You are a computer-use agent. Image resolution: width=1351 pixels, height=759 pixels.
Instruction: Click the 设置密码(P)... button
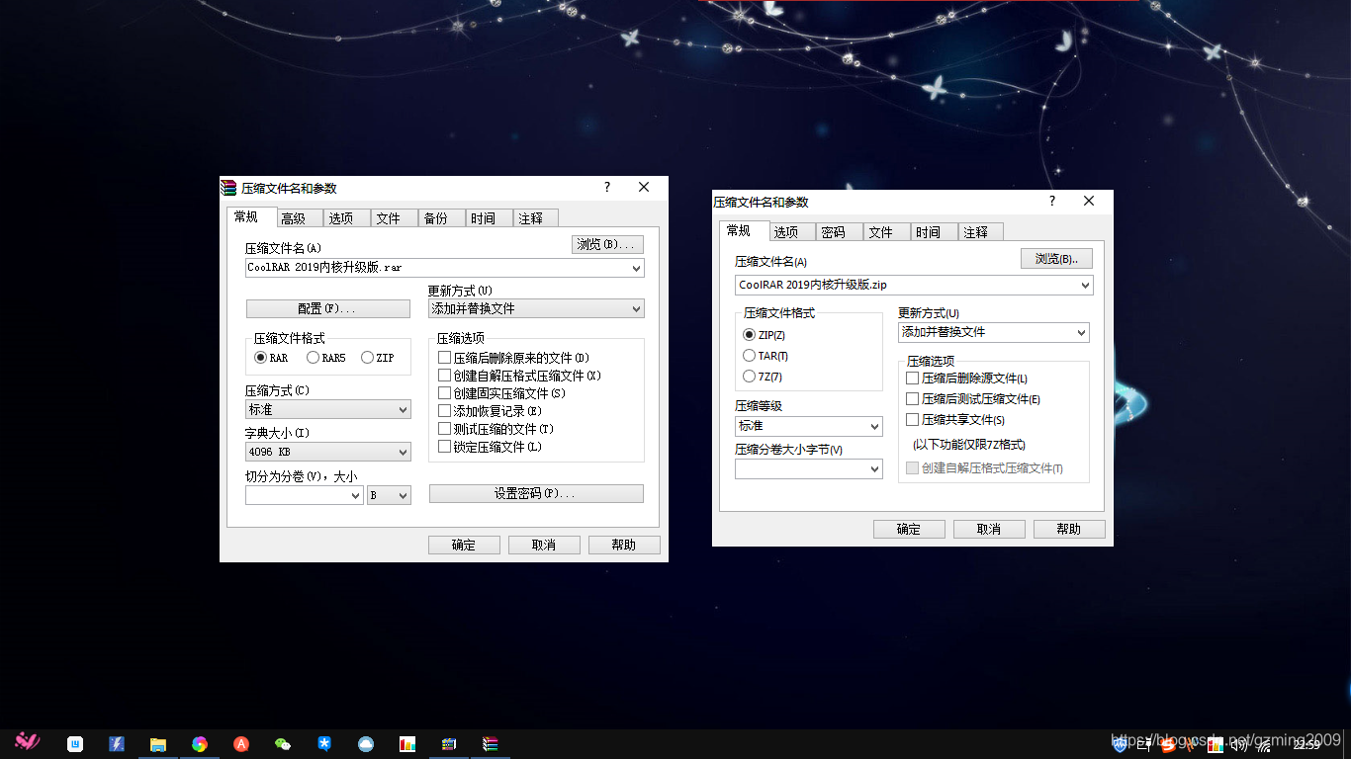(536, 493)
